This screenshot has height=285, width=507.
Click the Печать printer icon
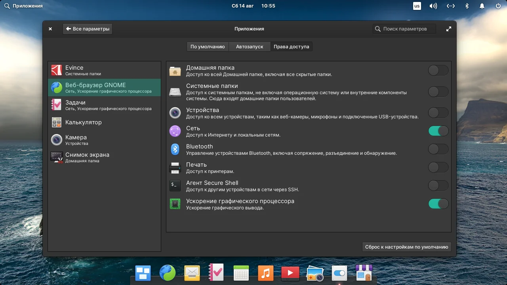click(x=175, y=167)
